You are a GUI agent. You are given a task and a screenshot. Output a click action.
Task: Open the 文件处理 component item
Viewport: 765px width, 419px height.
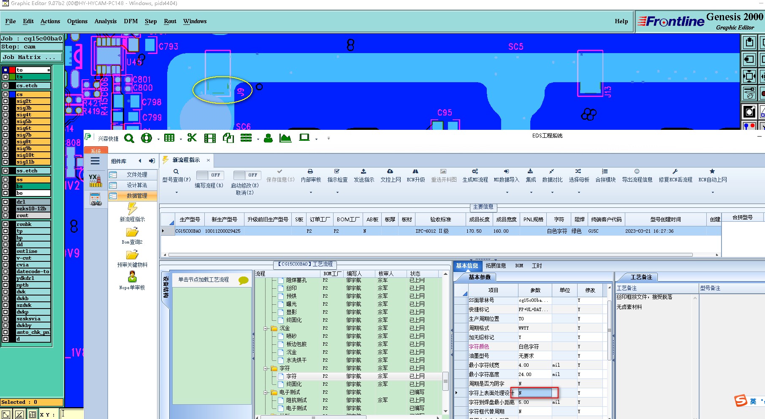pos(133,175)
